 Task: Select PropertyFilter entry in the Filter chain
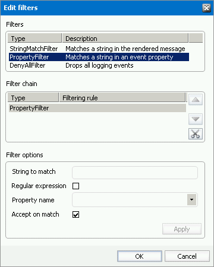(97, 108)
